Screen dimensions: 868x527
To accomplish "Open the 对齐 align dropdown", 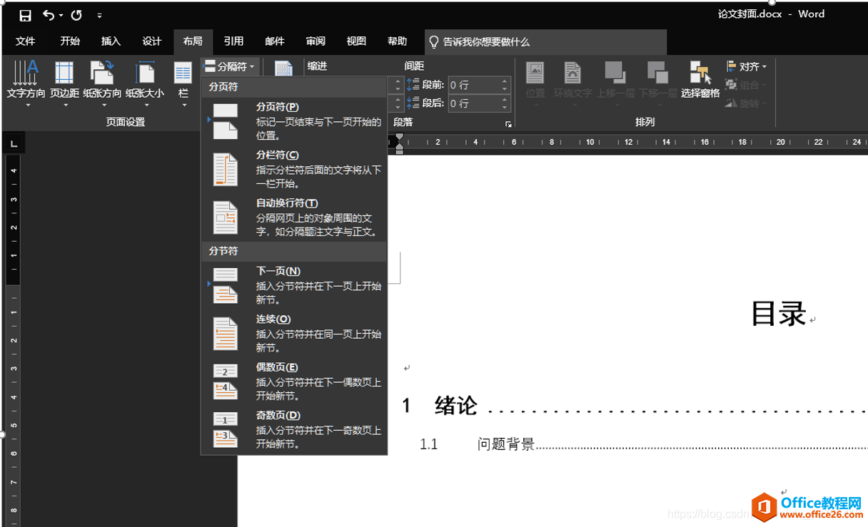I will pyautogui.click(x=747, y=66).
